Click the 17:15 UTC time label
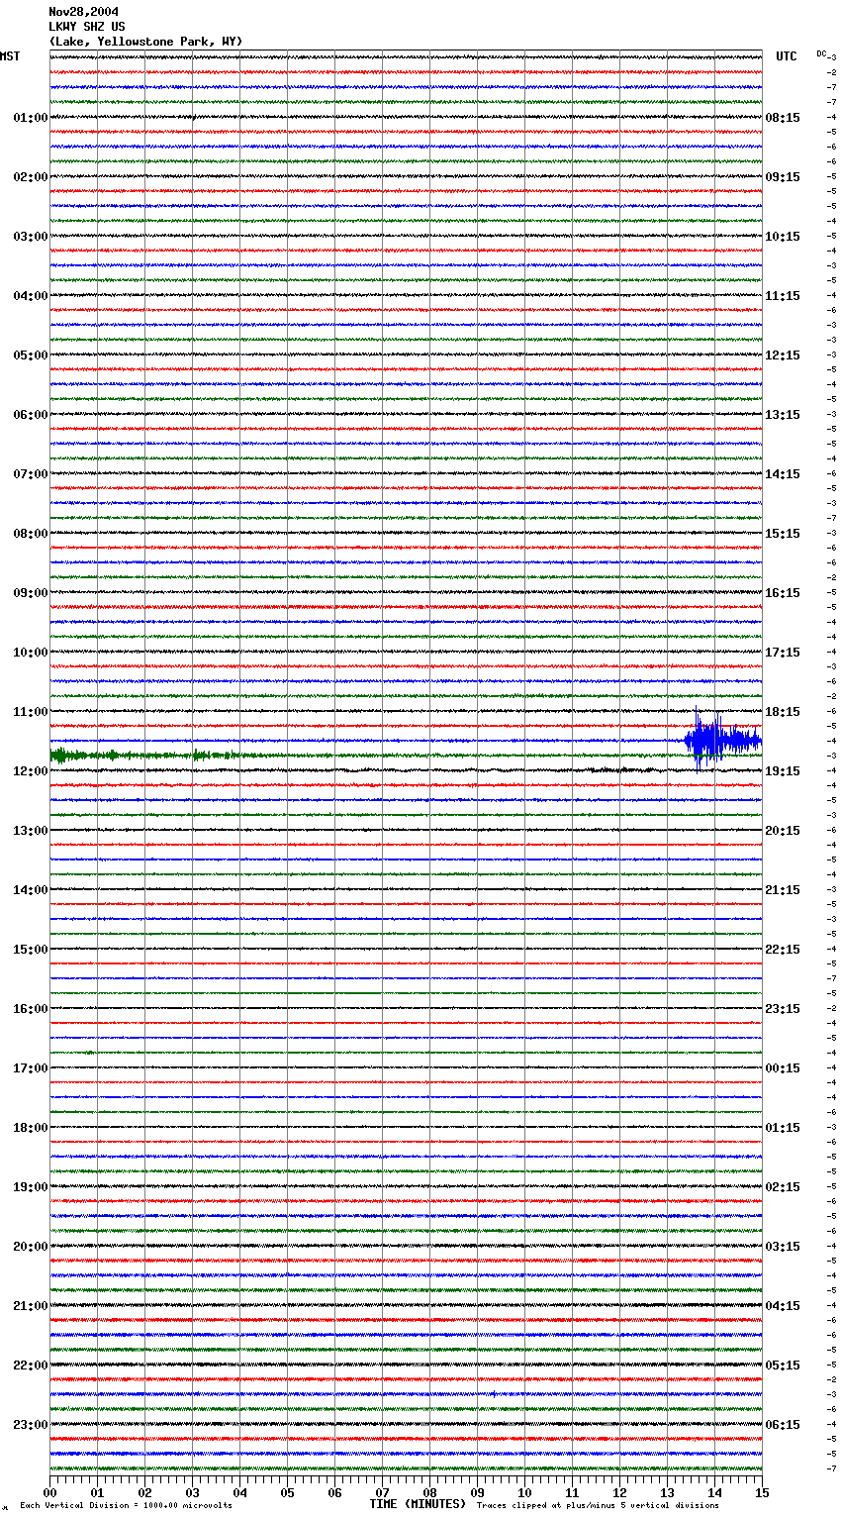The image size is (841, 1519). point(783,653)
